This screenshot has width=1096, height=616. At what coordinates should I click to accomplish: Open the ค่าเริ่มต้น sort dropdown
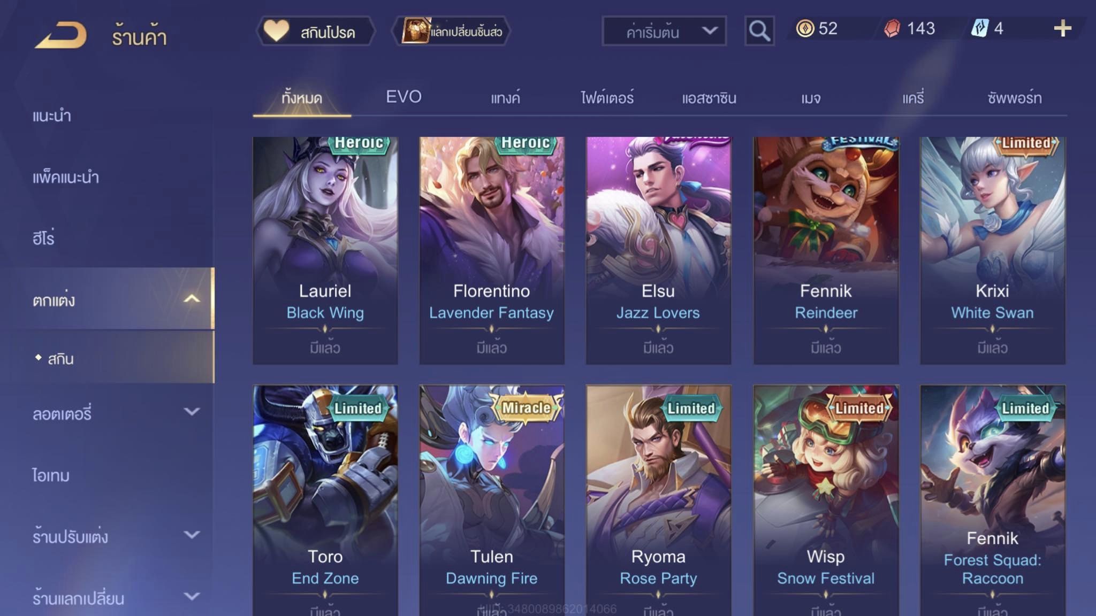pyautogui.click(x=664, y=31)
